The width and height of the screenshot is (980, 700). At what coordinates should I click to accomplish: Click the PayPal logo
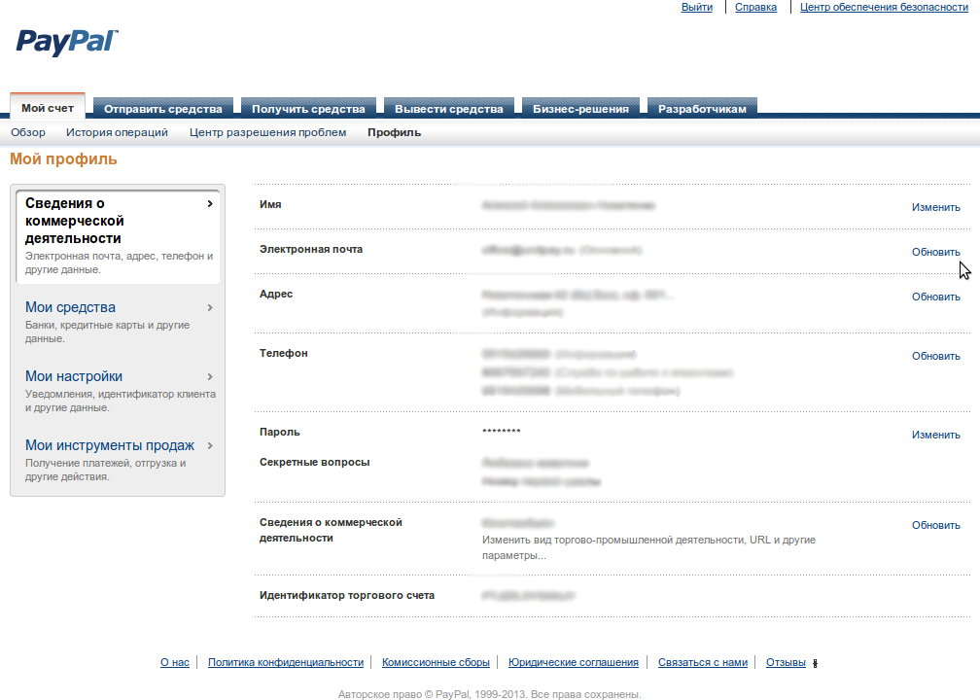(x=67, y=43)
